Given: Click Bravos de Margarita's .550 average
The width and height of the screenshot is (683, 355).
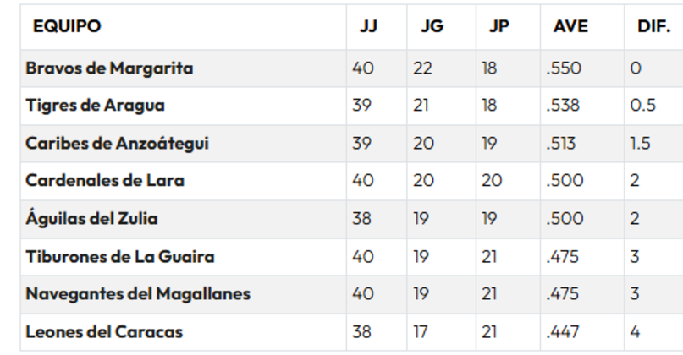Looking at the screenshot, I should (565, 68).
